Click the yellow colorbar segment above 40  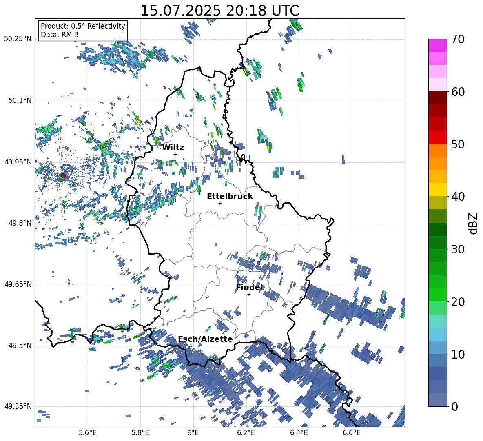click(x=437, y=190)
